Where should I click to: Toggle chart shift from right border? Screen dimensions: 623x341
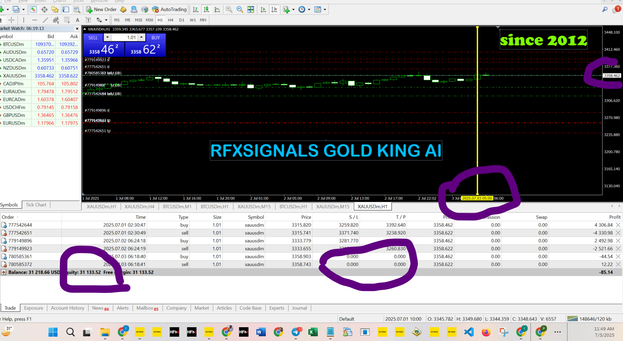click(274, 9)
